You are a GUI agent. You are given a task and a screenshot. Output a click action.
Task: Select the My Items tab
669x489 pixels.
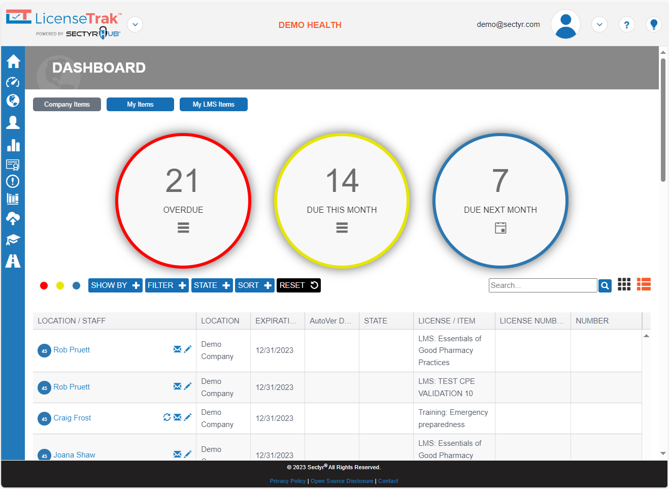140,104
